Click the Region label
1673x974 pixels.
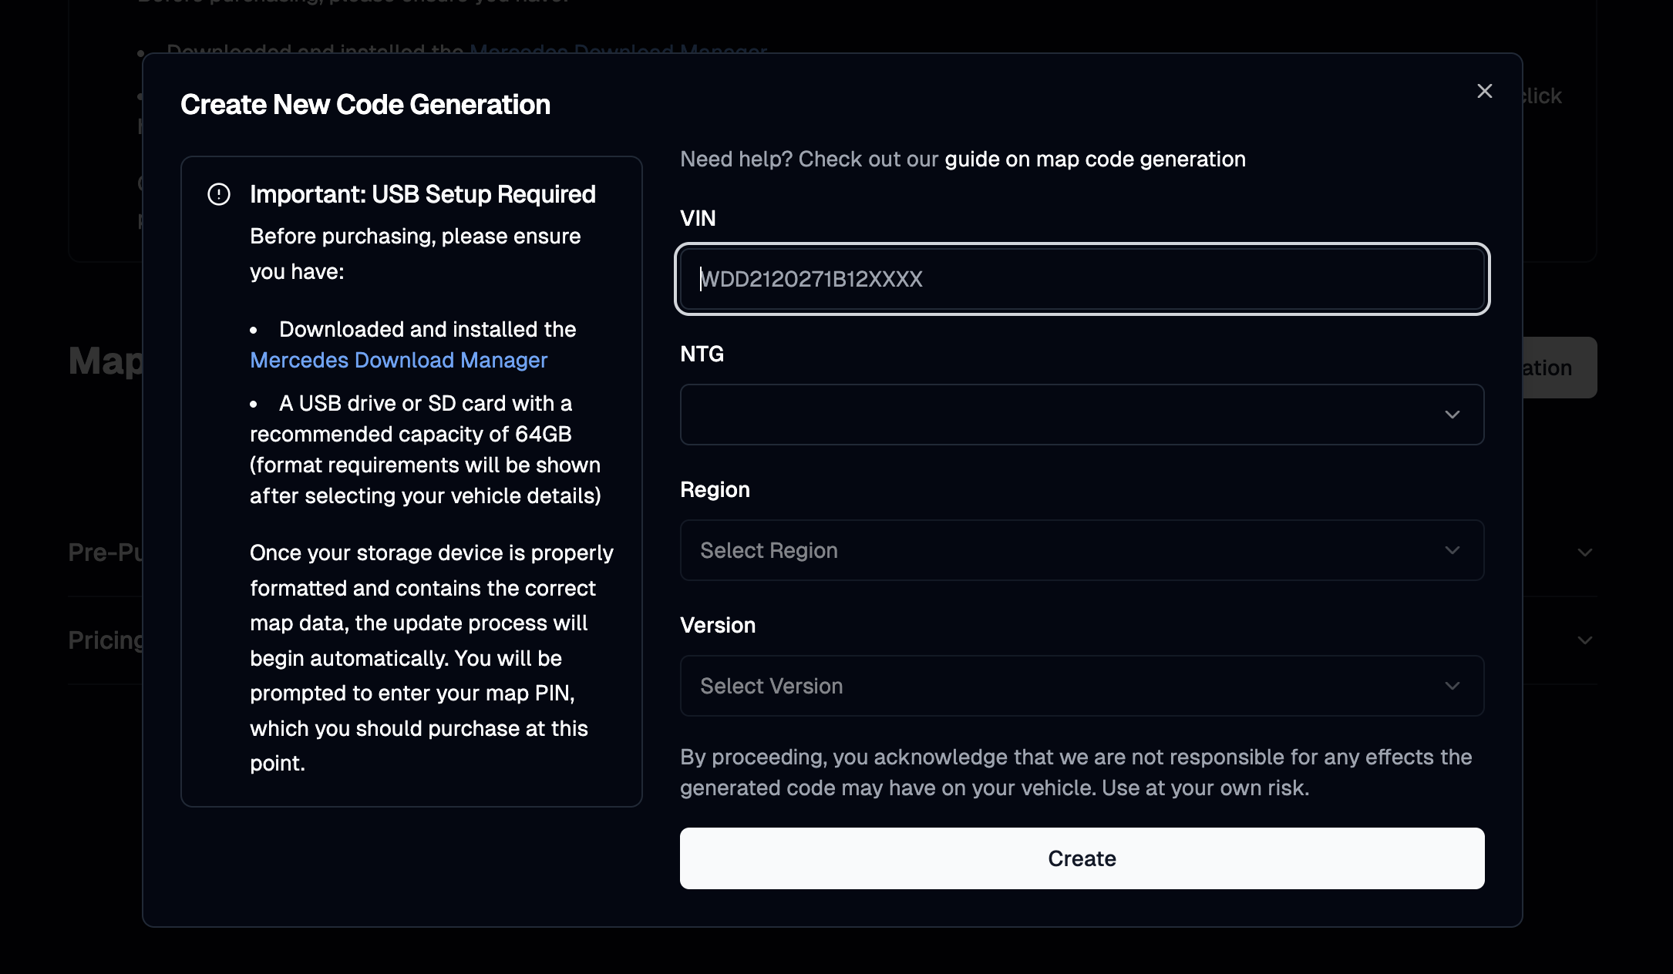(715, 489)
